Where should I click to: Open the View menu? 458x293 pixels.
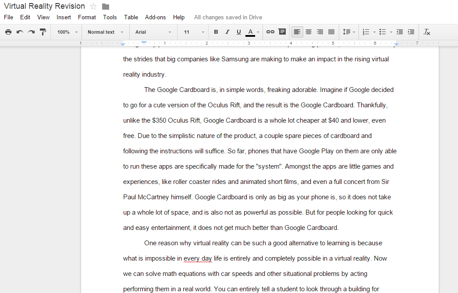click(x=43, y=17)
